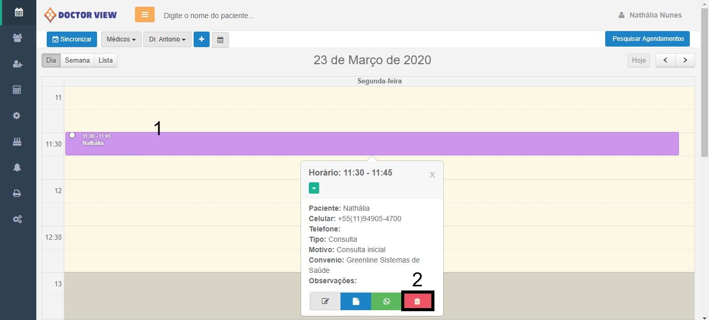This screenshot has height=320, width=709.
Task: Open the Dr. Antonio dropdown
Action: [x=167, y=39]
